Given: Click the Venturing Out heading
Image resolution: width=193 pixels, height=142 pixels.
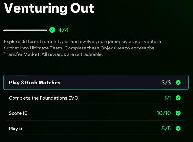Looking at the screenshot, I should pos(49,8).
